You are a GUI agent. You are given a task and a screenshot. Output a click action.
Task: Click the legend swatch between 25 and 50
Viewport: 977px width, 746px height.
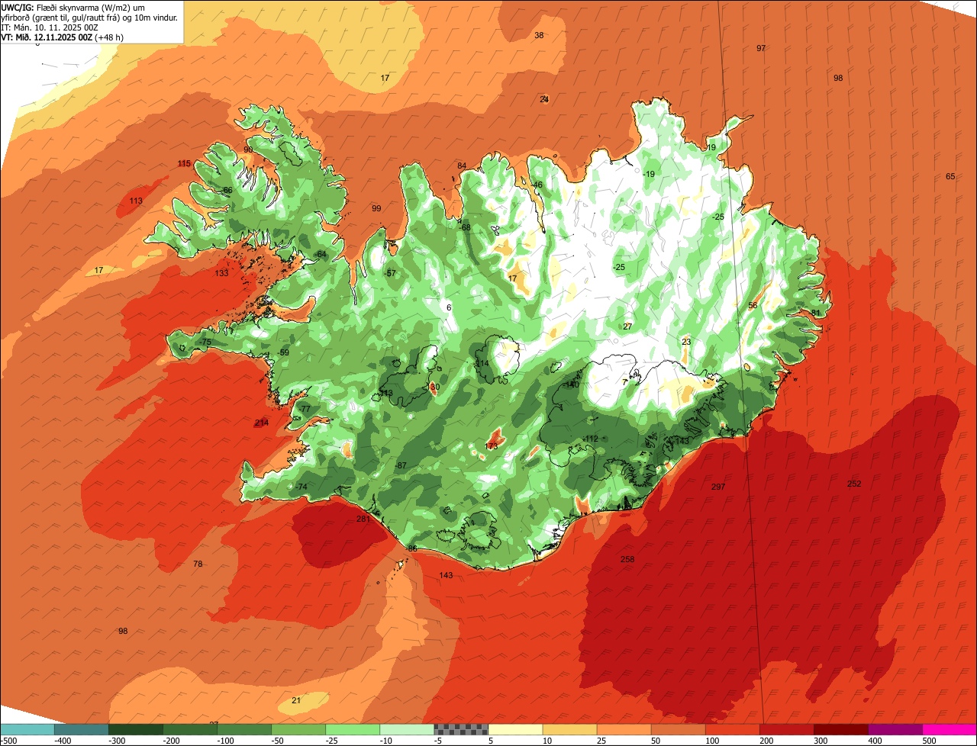[624, 729]
